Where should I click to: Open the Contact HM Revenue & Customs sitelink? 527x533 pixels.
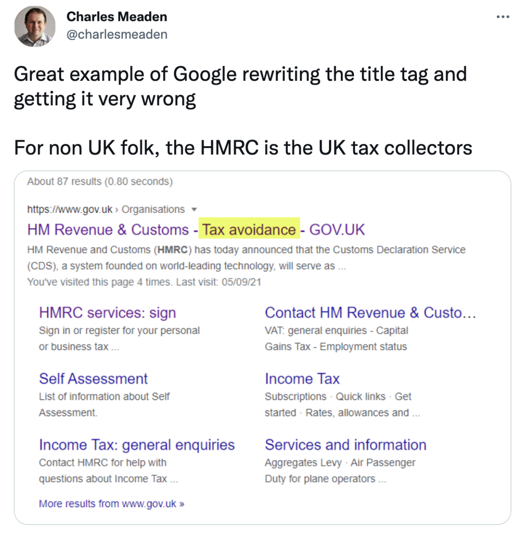370,313
